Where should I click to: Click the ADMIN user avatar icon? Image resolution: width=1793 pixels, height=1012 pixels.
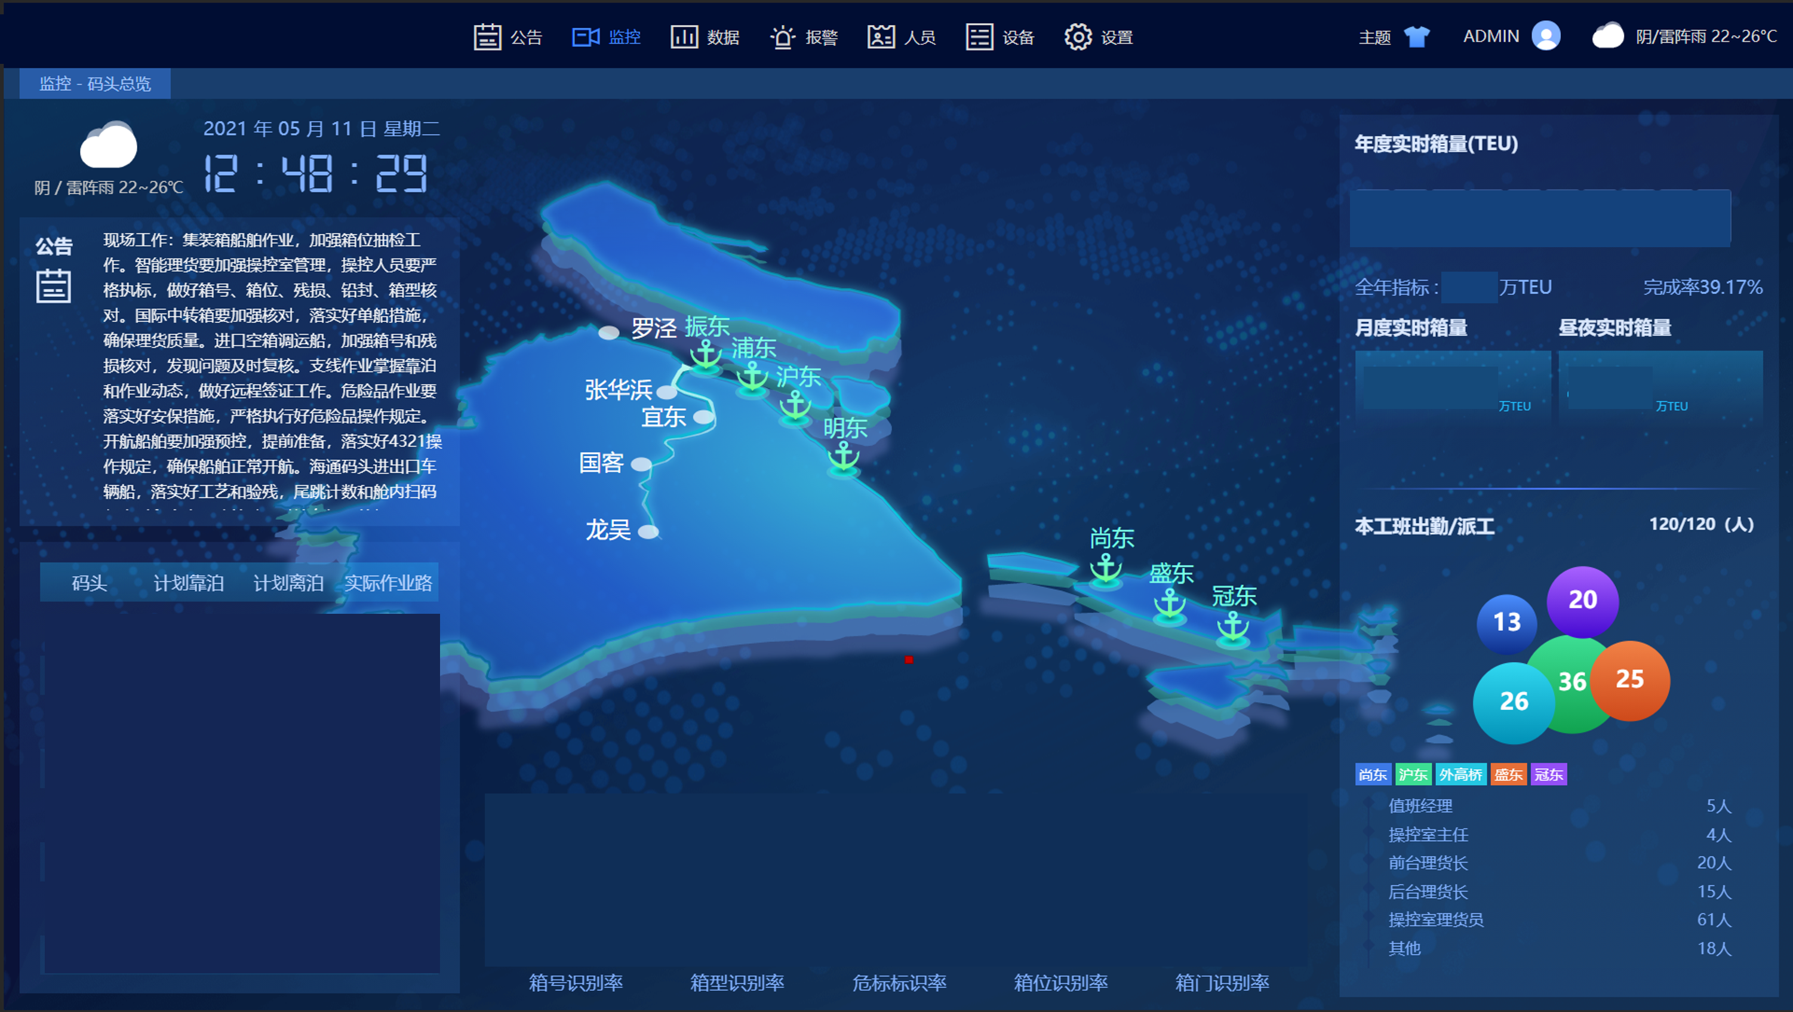pos(1545,35)
